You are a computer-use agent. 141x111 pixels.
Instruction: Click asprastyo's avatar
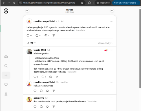(29, 99)
